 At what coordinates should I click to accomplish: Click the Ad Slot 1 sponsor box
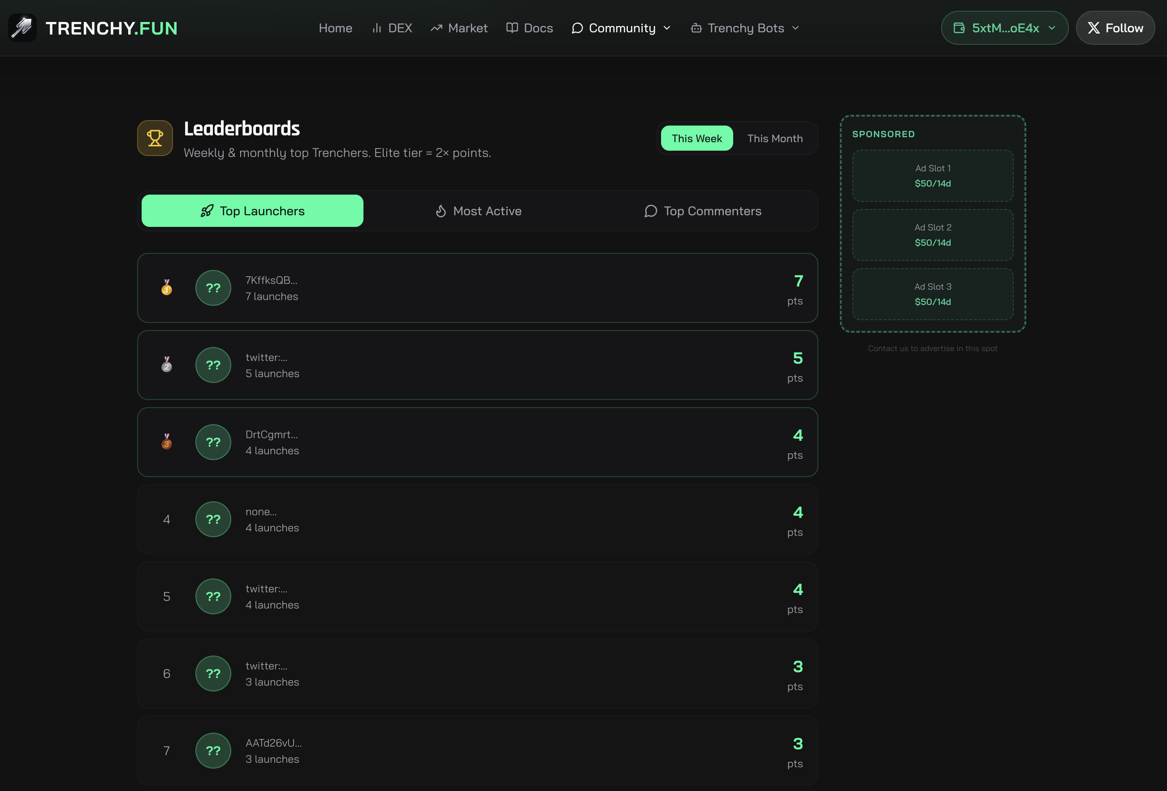[933, 176]
